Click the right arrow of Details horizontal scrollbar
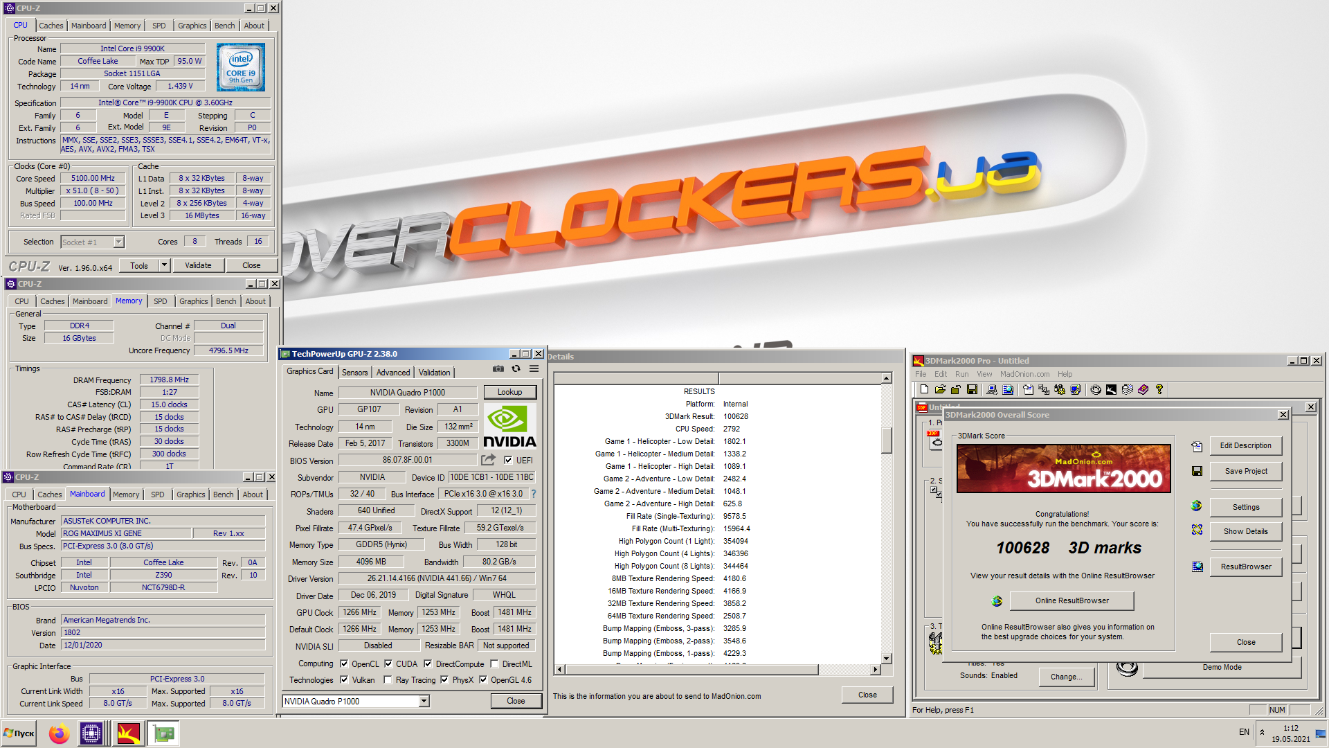The width and height of the screenshot is (1329, 748). 875,669
